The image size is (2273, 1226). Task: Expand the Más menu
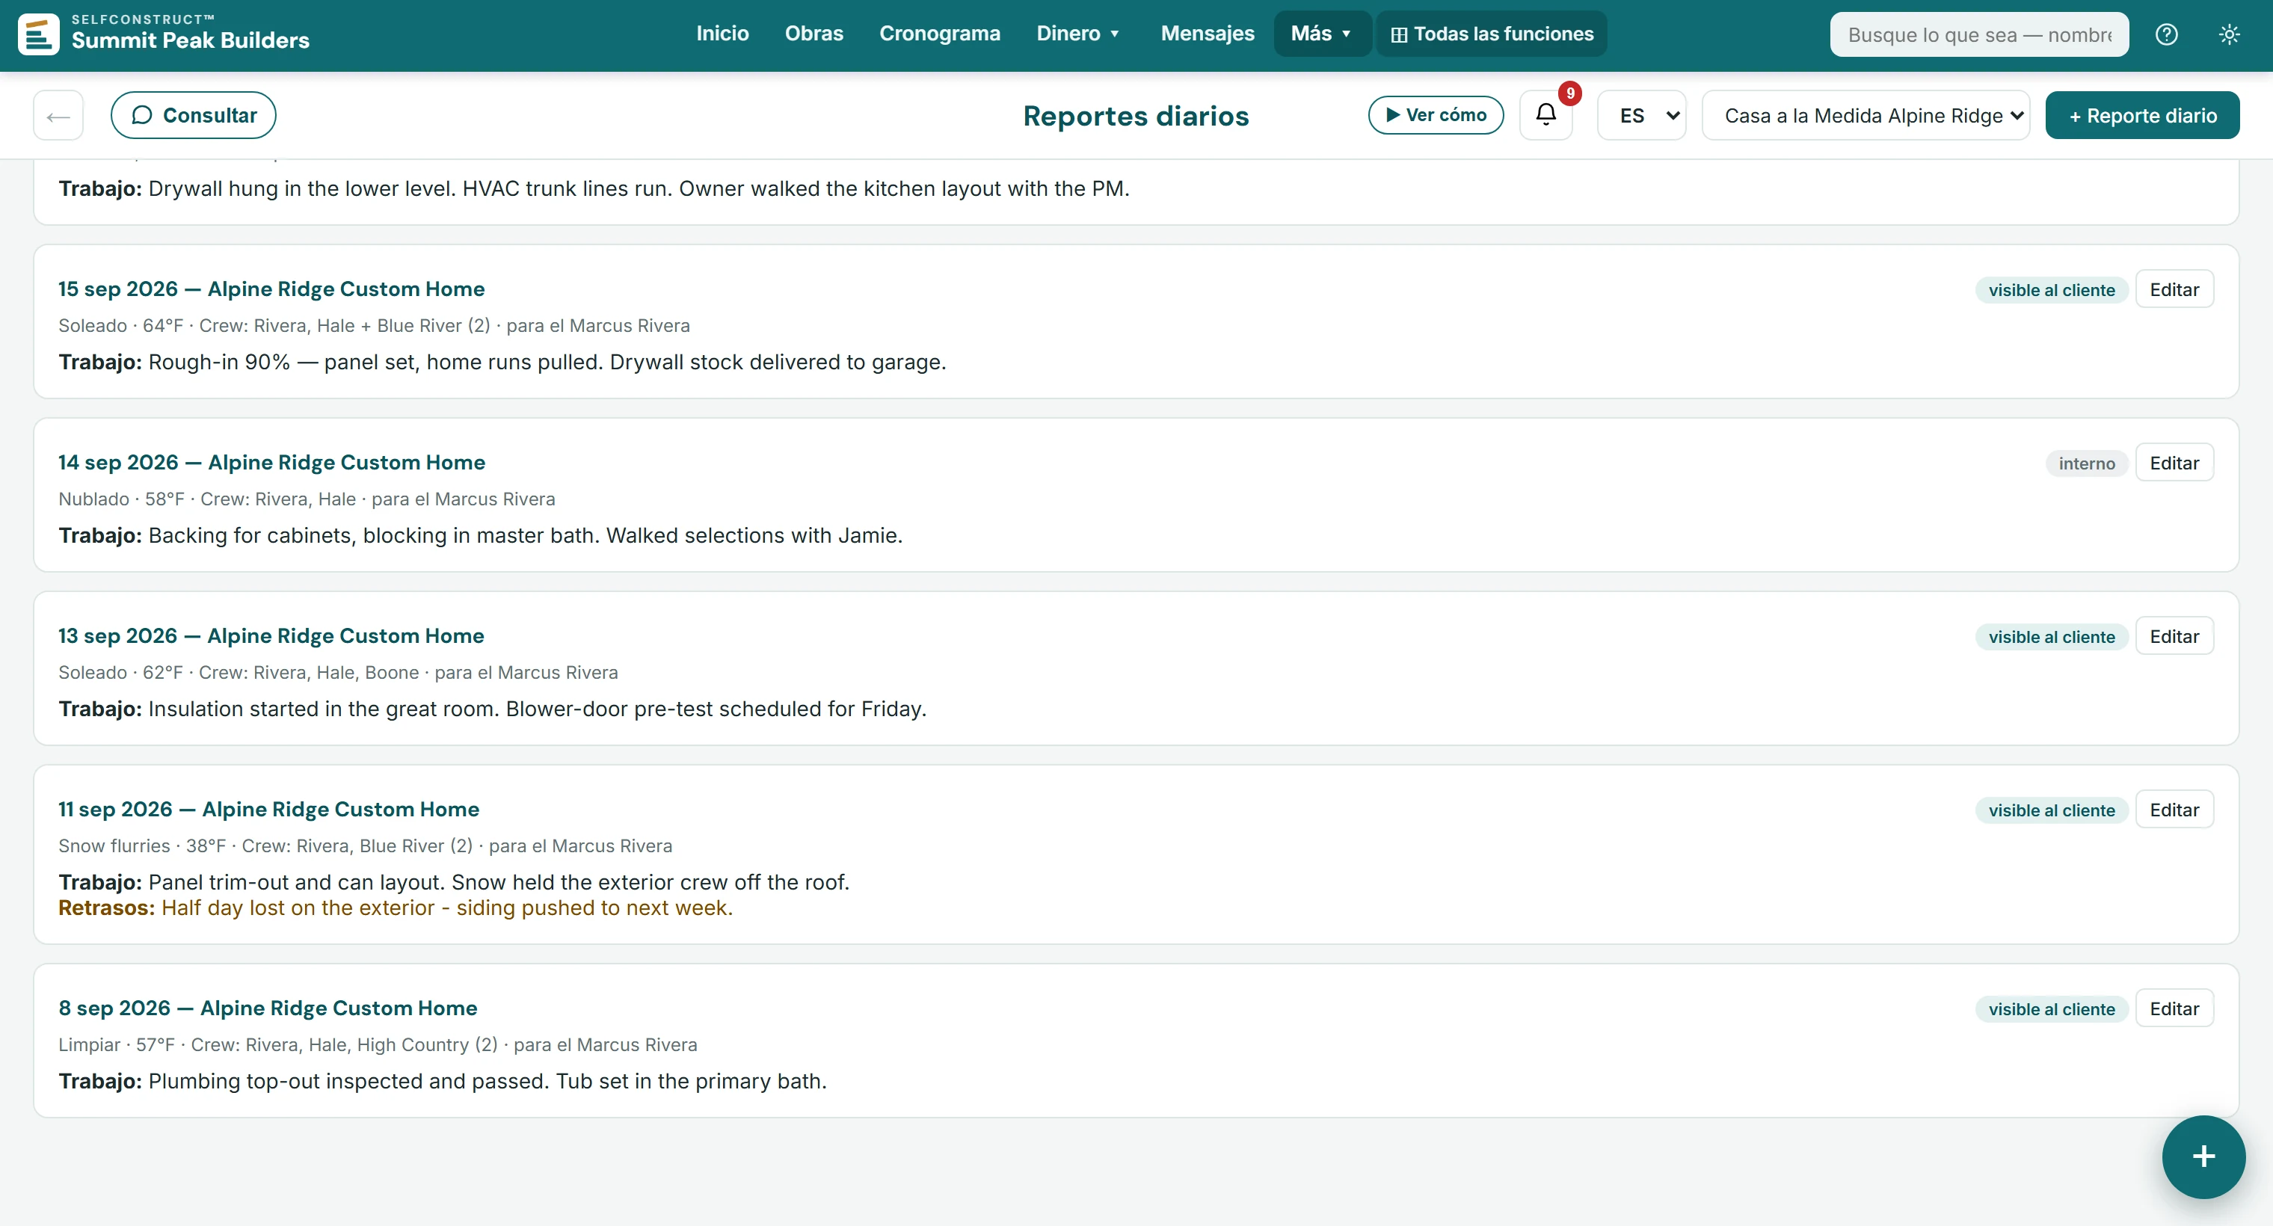[1321, 34]
